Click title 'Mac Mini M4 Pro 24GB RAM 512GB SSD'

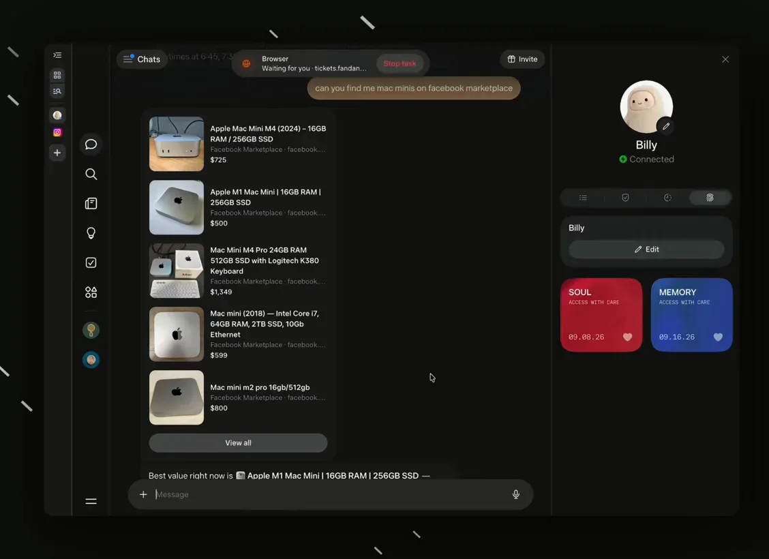pos(265,260)
